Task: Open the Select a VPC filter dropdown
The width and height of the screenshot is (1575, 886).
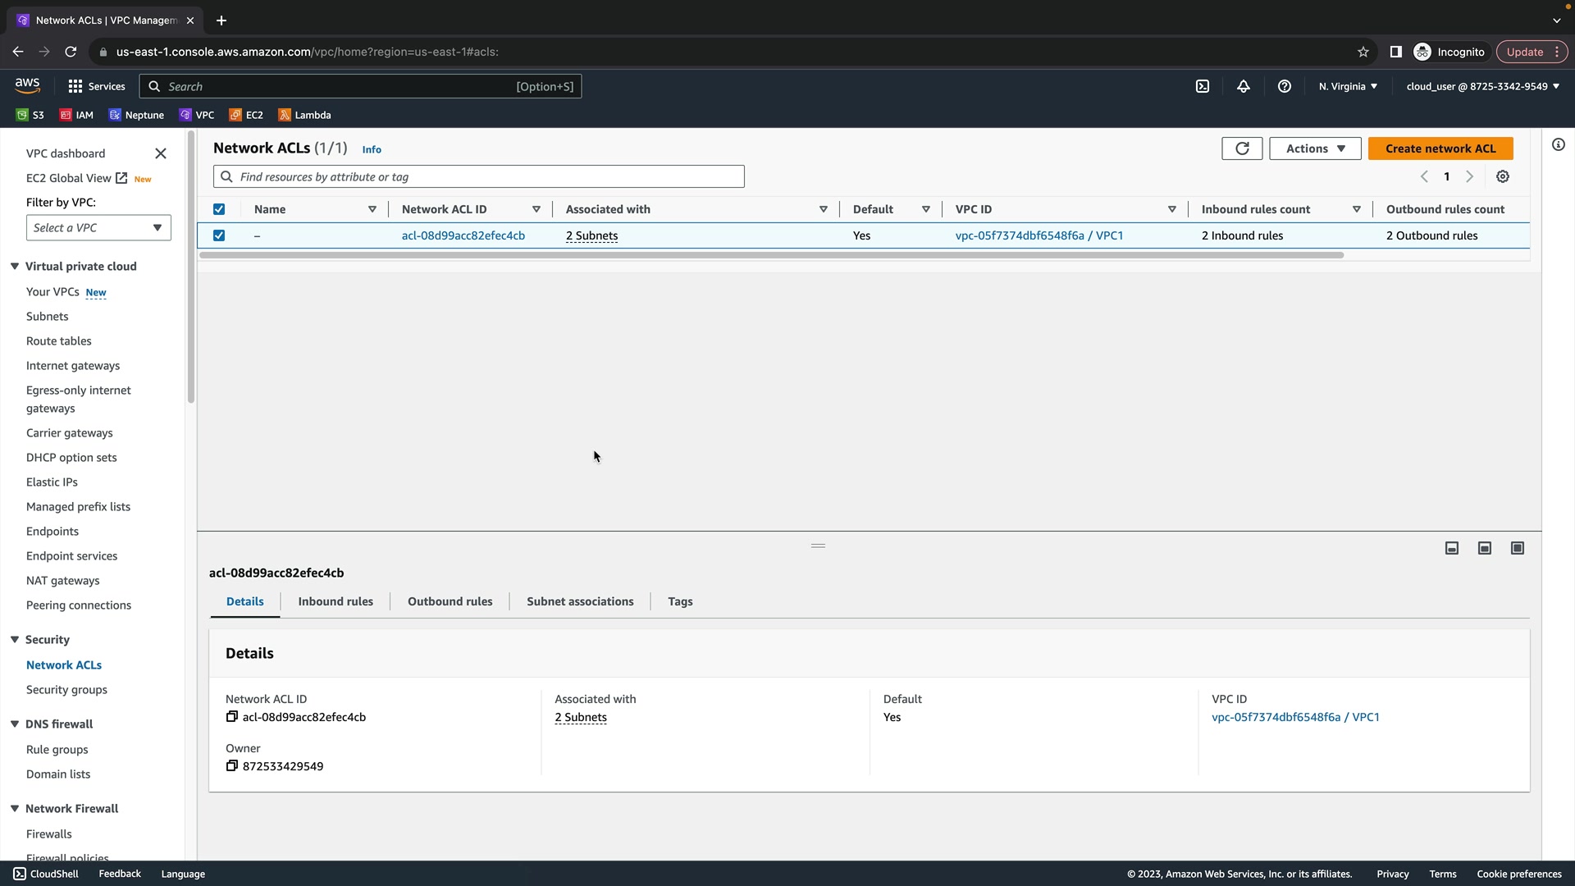Action: (x=98, y=228)
